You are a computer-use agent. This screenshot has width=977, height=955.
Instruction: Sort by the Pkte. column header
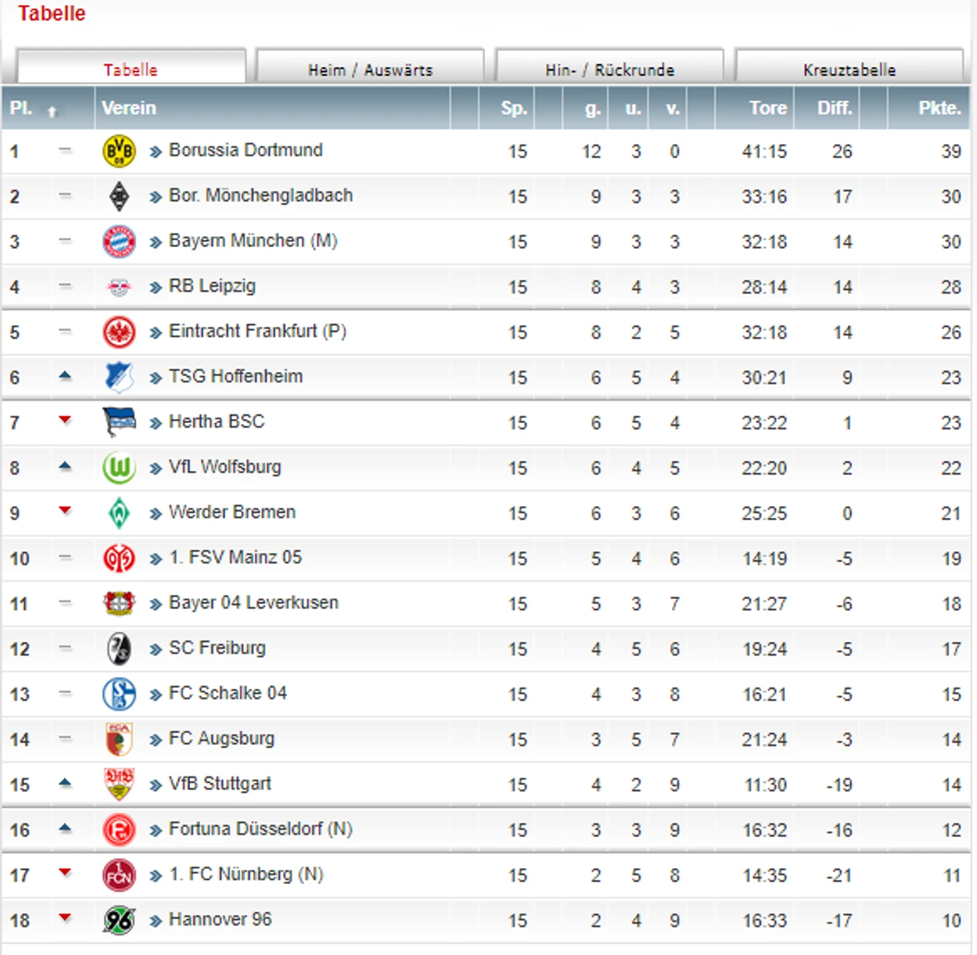[940, 108]
